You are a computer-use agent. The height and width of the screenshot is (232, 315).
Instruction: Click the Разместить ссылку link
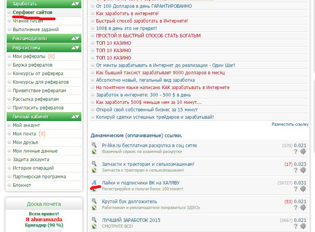(x=290, y=124)
